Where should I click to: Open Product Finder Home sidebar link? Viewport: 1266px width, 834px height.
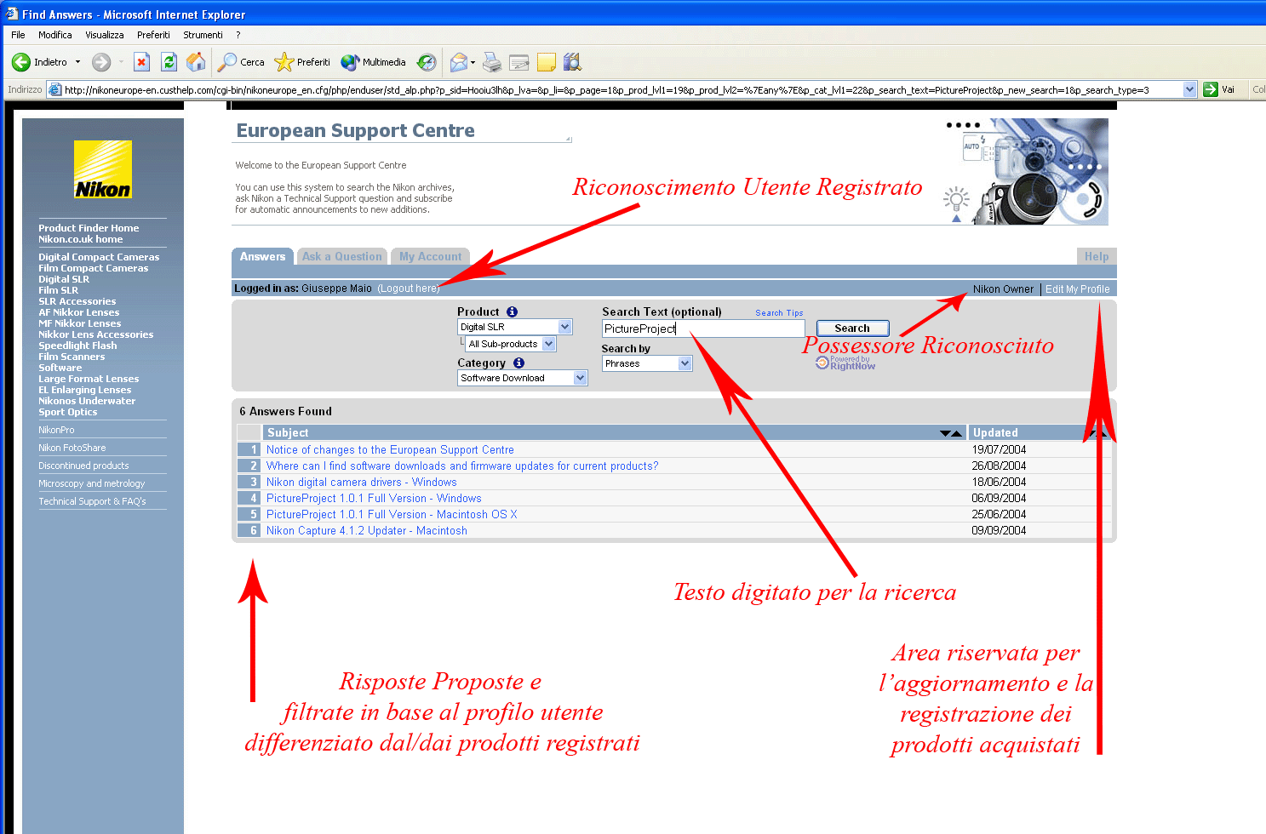(89, 228)
